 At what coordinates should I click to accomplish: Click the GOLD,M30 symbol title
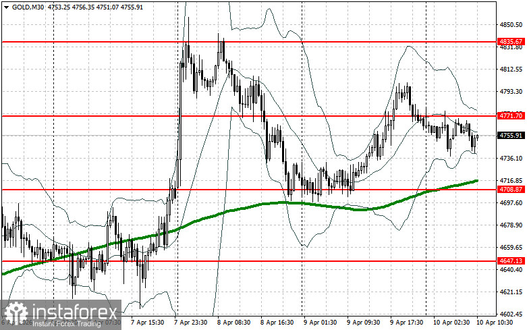[x=28, y=7]
